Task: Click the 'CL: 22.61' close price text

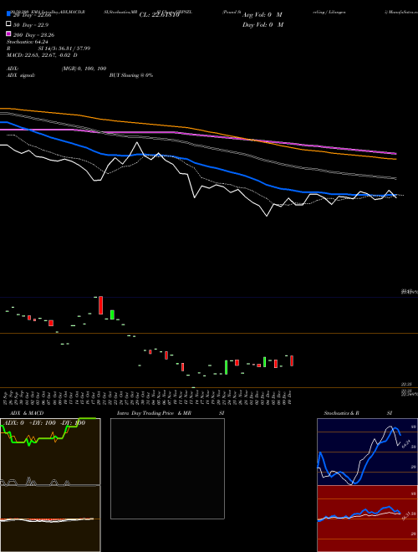Action: pos(160,15)
